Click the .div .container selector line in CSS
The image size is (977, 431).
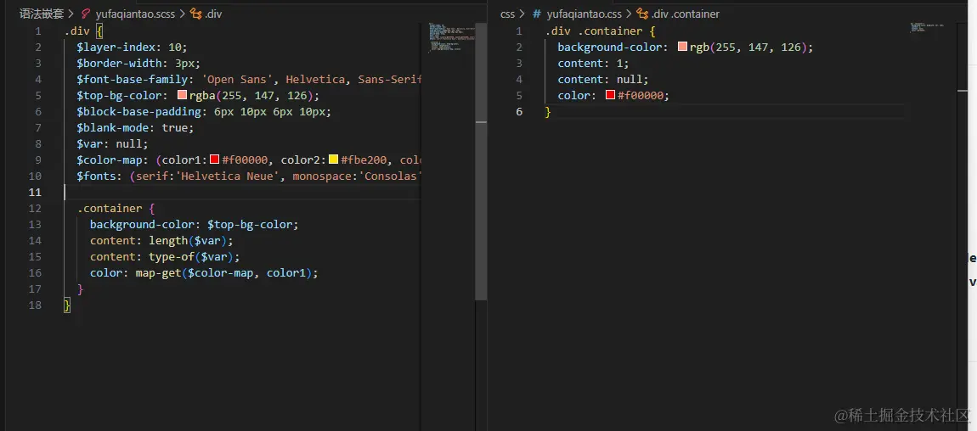click(600, 31)
